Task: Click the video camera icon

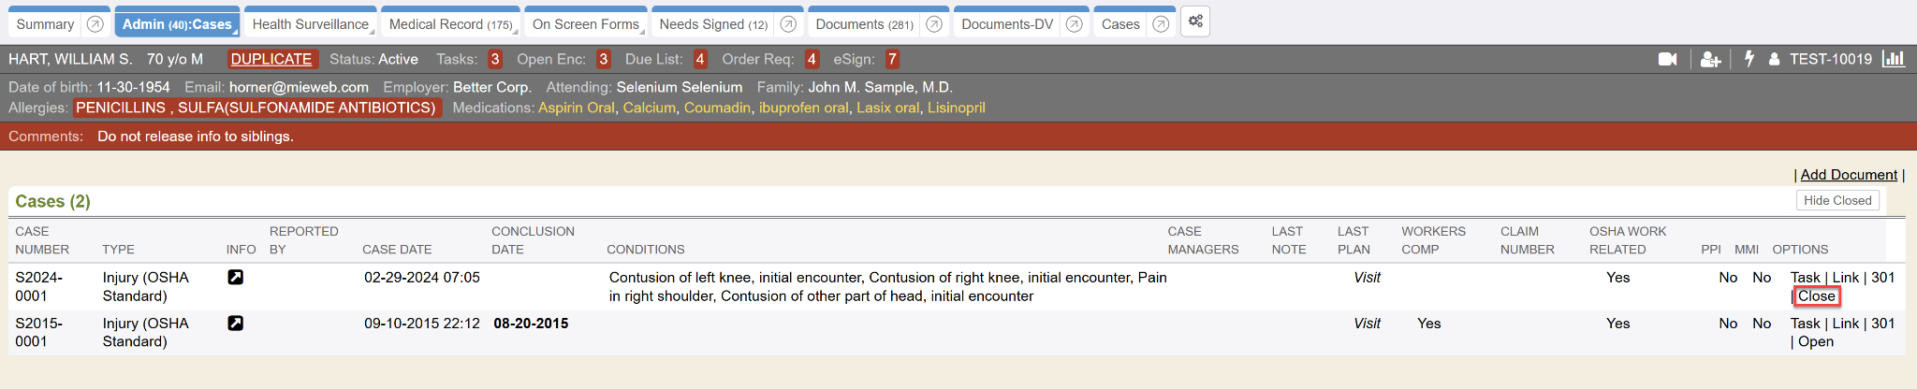Action: pyautogui.click(x=1667, y=59)
